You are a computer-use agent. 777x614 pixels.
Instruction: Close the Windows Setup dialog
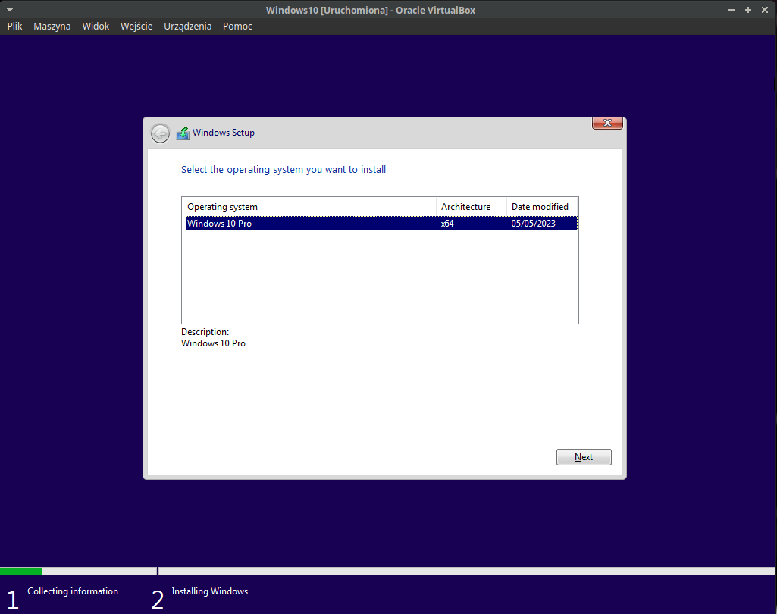tap(607, 123)
